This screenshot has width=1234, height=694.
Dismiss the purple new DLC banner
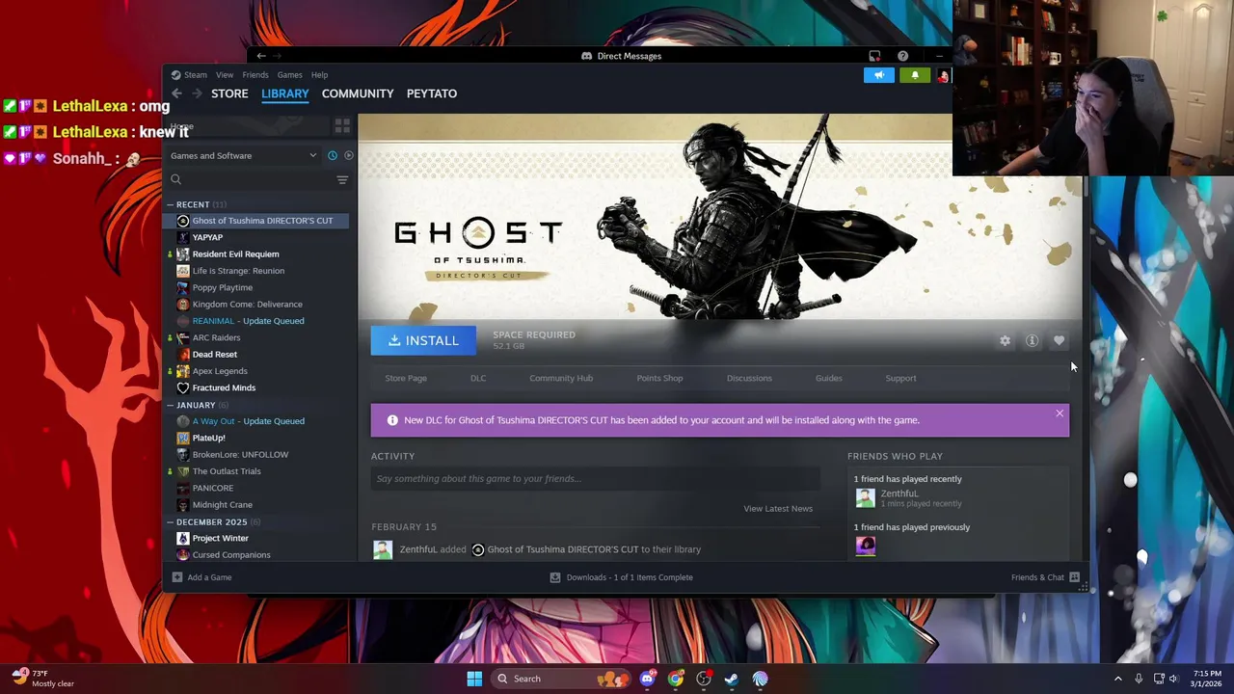click(x=1060, y=414)
